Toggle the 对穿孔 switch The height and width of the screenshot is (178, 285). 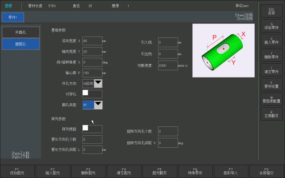pyautogui.click(x=92, y=94)
